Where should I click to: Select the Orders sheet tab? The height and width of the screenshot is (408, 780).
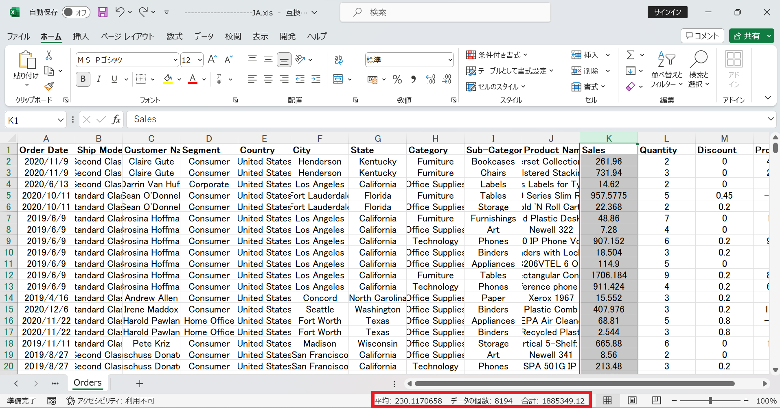88,383
